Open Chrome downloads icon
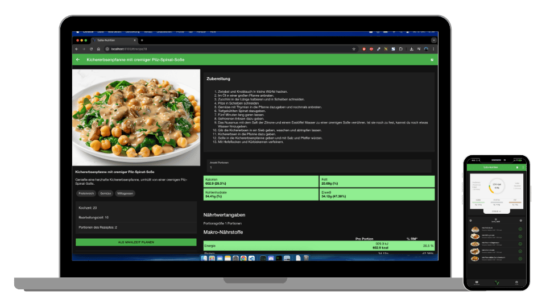Screen dimensions: 546x307 pos(412,49)
